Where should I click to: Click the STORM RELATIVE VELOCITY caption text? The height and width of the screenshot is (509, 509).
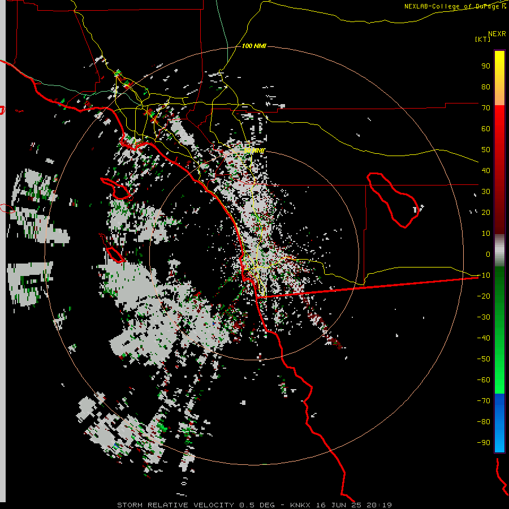click(x=175, y=505)
